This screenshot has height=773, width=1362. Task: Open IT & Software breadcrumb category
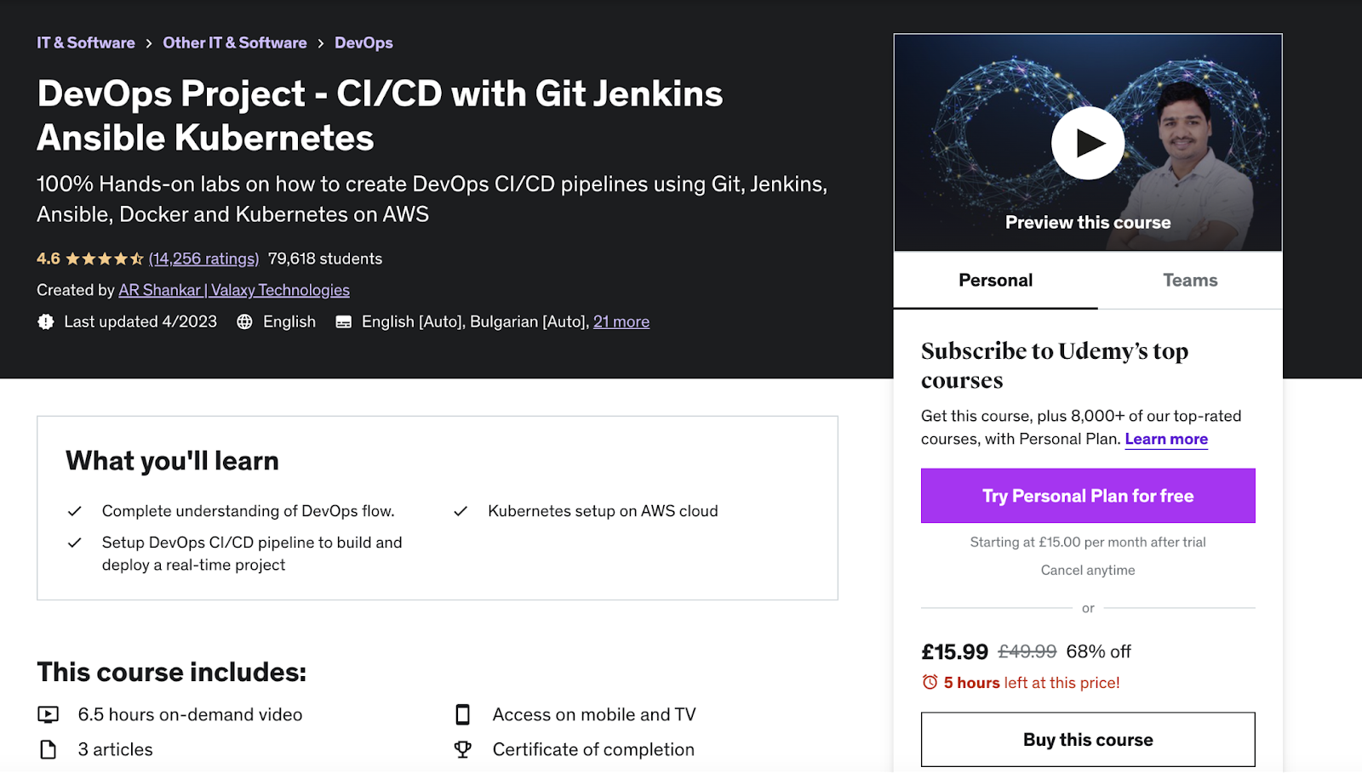tap(86, 43)
